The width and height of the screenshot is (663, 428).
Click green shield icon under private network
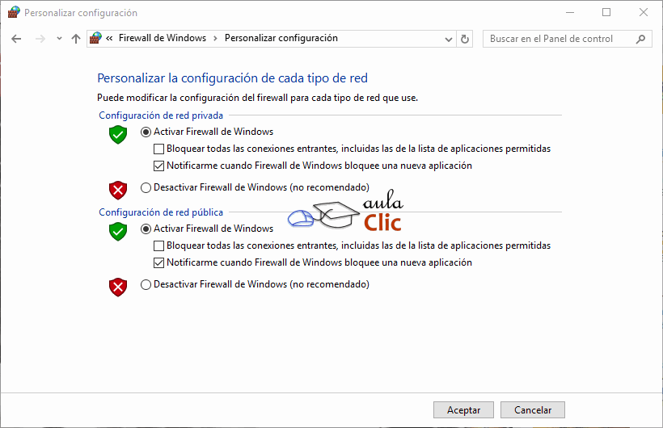click(118, 134)
